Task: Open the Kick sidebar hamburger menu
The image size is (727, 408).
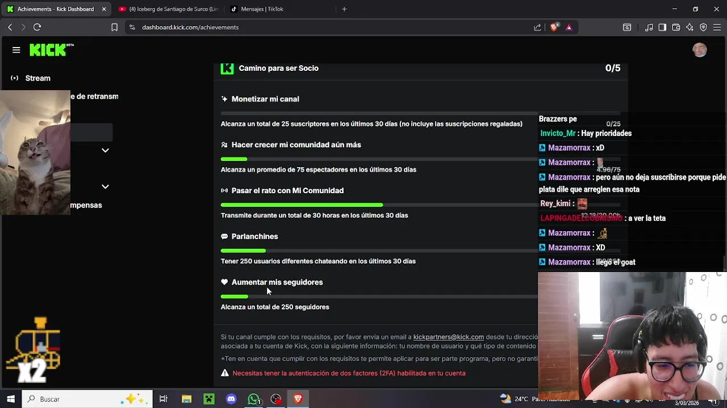Action: (16, 50)
